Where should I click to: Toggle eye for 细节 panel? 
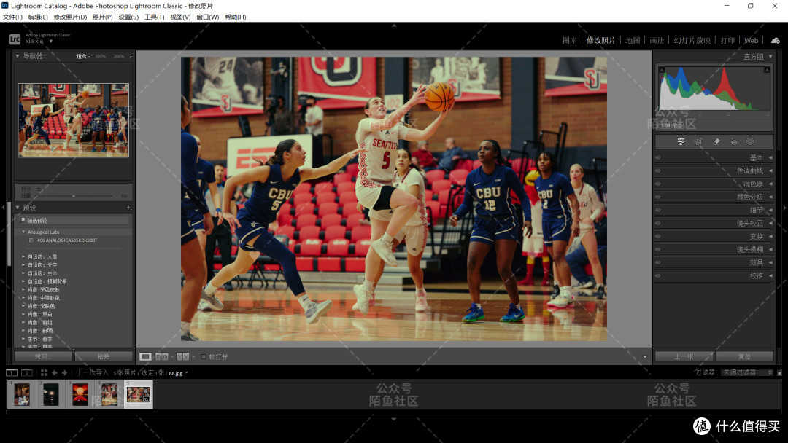[x=658, y=211]
